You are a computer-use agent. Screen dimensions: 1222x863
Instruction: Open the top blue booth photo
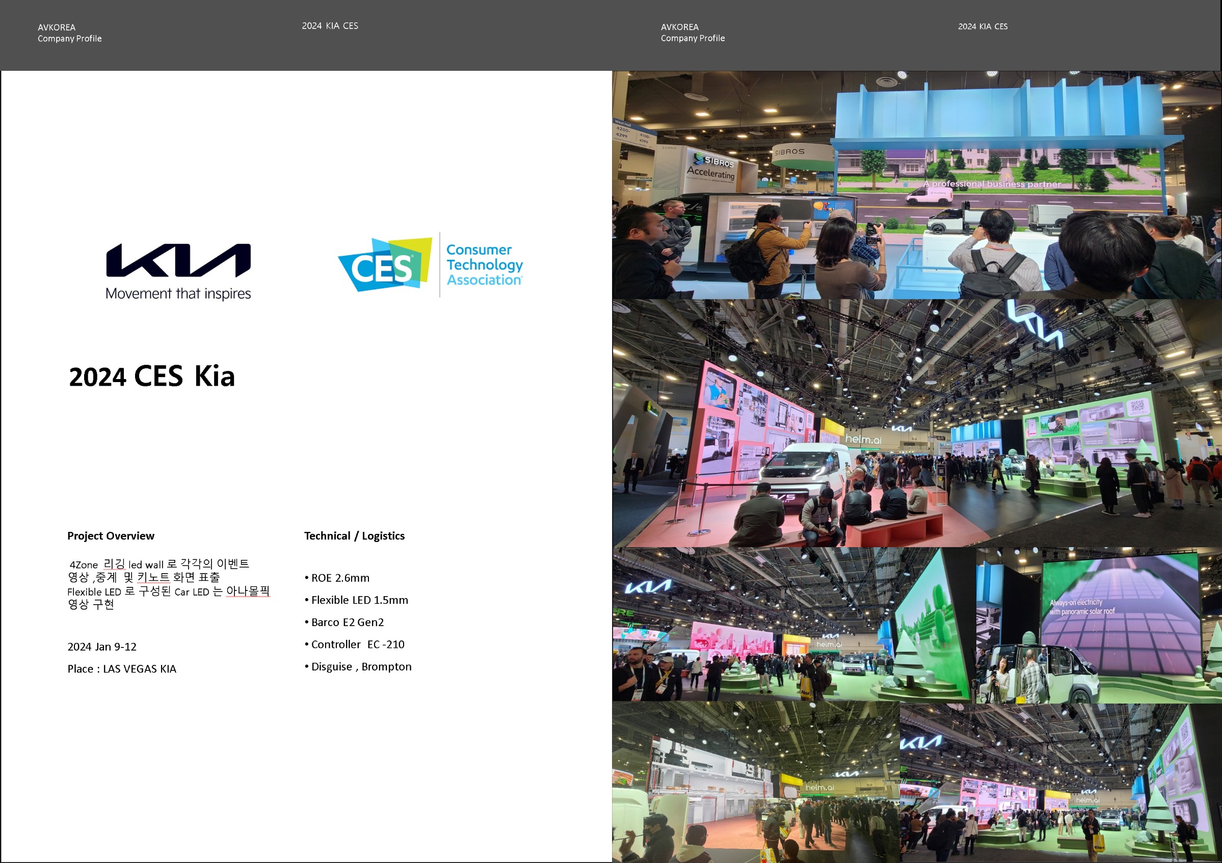pyautogui.click(x=916, y=184)
